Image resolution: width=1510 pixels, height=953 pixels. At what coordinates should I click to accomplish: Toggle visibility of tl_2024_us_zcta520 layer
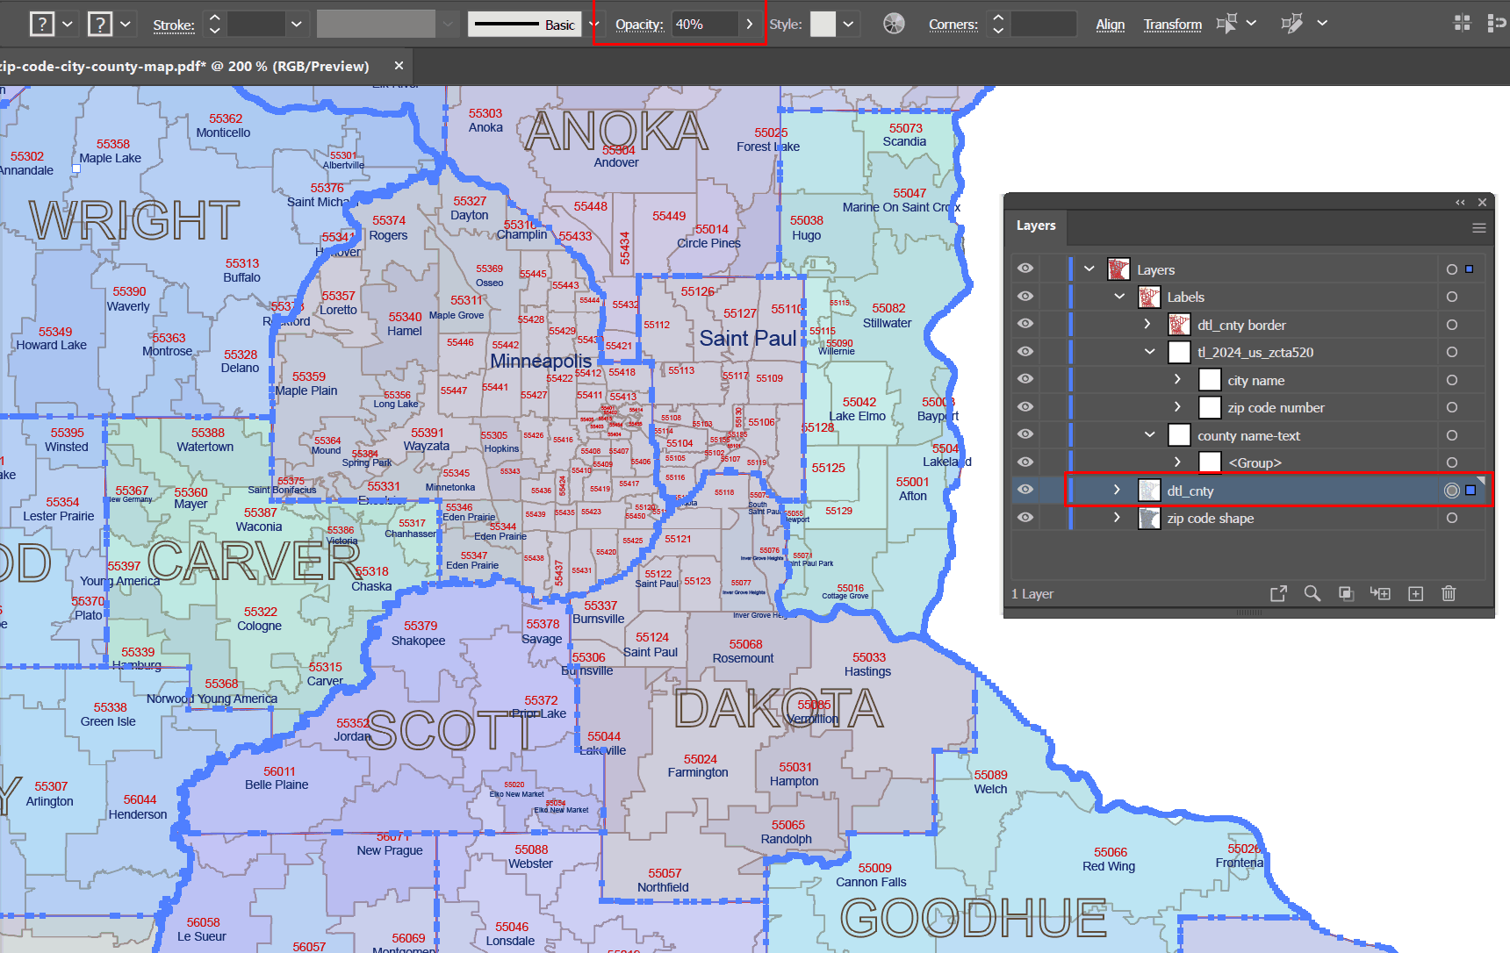point(1025,352)
